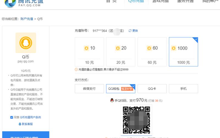Click the 更换 account link

tap(135, 31)
